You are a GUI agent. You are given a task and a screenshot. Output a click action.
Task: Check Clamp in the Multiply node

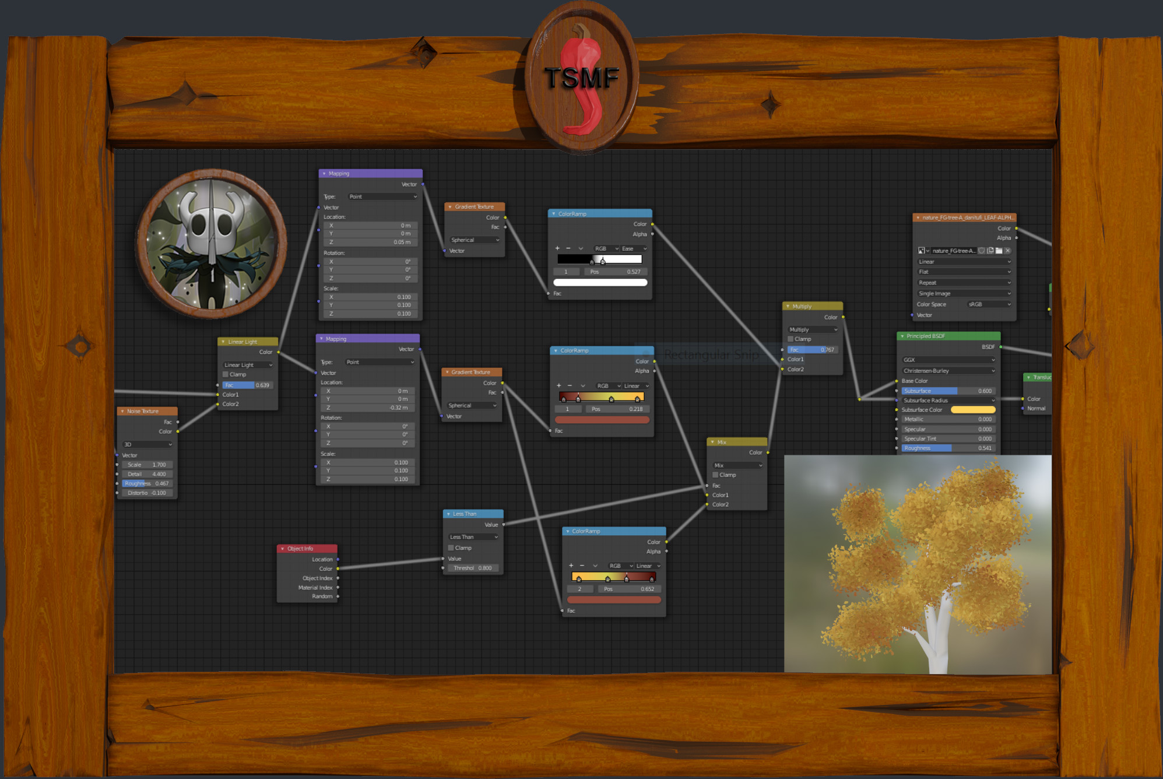(790, 339)
